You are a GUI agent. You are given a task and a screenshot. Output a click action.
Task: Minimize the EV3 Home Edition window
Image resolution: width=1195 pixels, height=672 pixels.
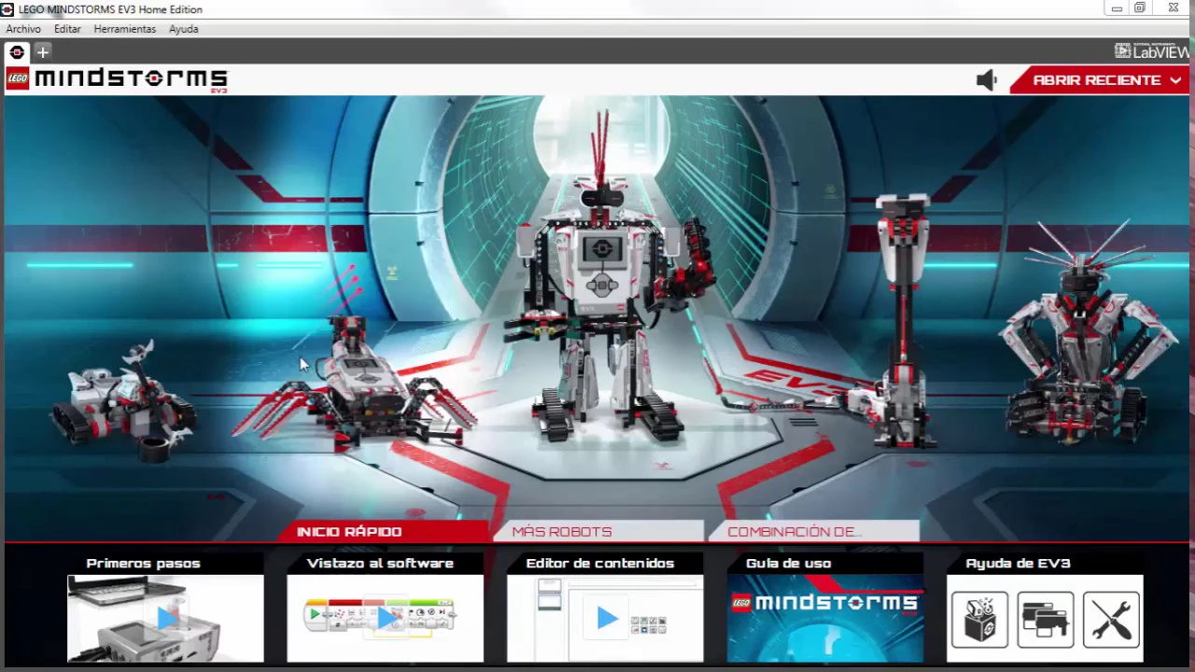(x=1117, y=8)
